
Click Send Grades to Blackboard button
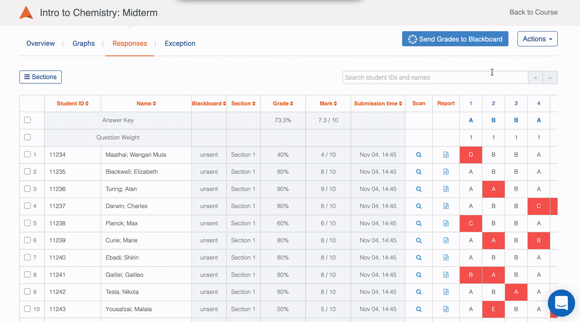tap(455, 39)
